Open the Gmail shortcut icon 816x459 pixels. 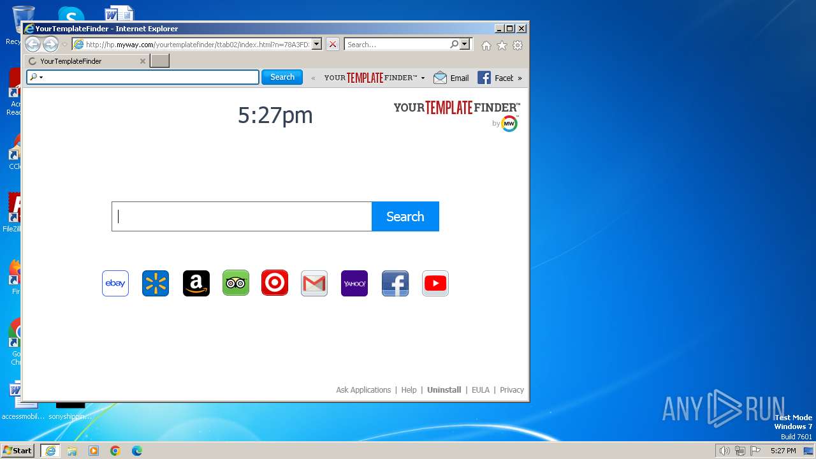pos(314,283)
